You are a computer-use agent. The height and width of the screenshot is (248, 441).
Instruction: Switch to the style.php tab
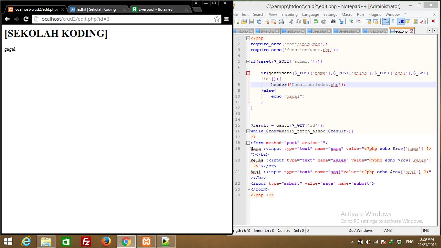coord(267,31)
